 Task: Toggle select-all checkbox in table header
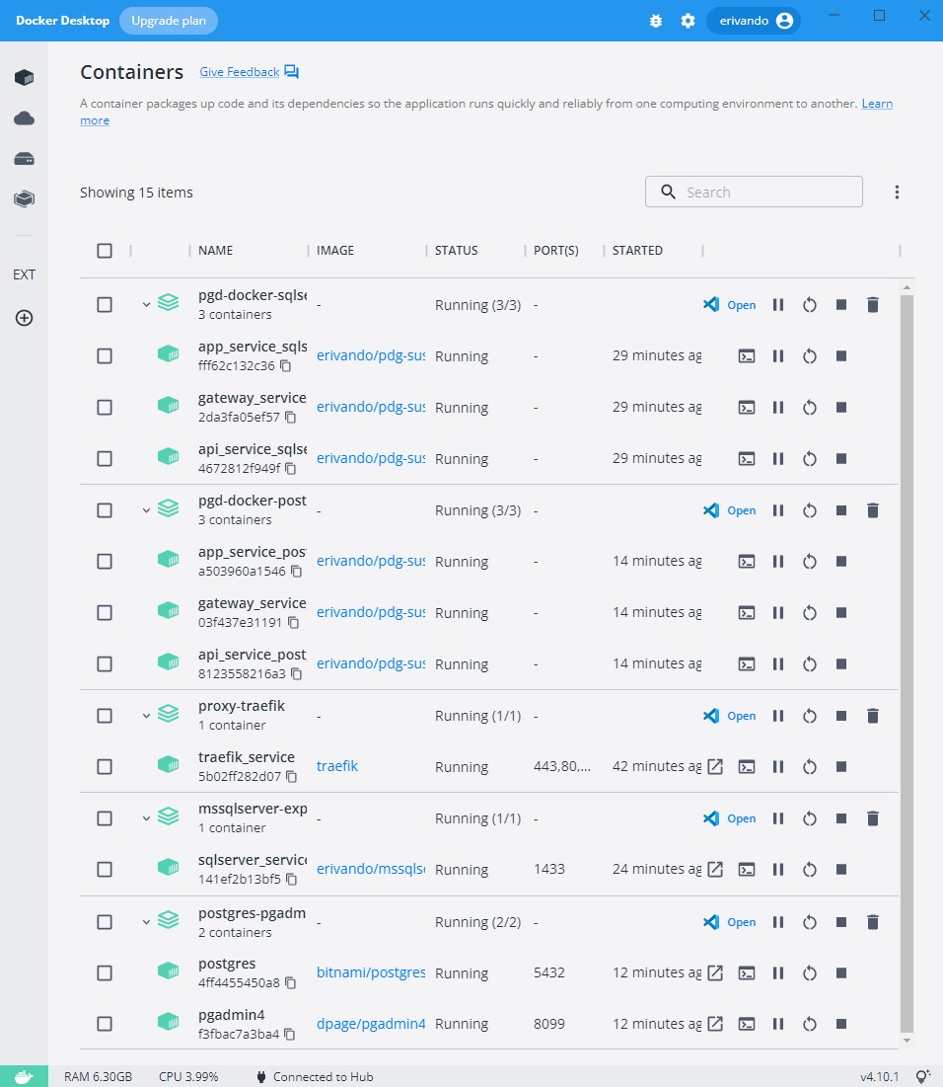[x=105, y=250]
